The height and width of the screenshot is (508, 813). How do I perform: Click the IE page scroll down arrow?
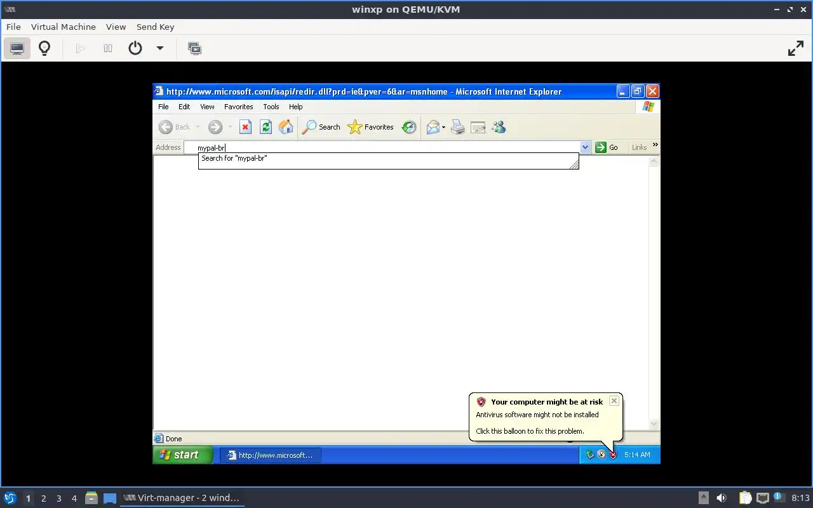654,424
